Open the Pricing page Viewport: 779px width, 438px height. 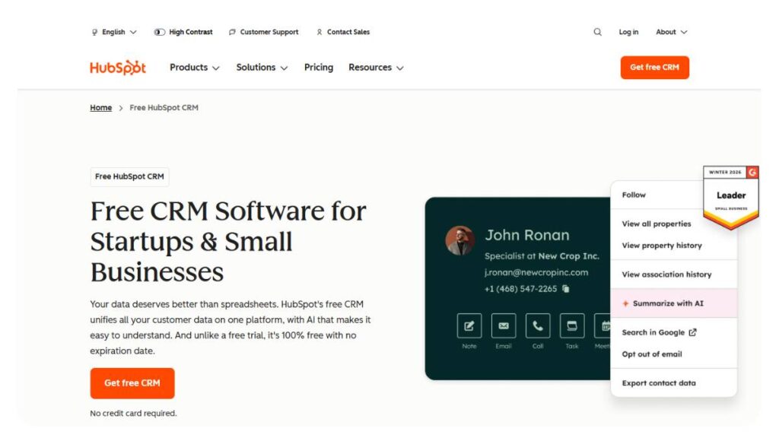319,68
